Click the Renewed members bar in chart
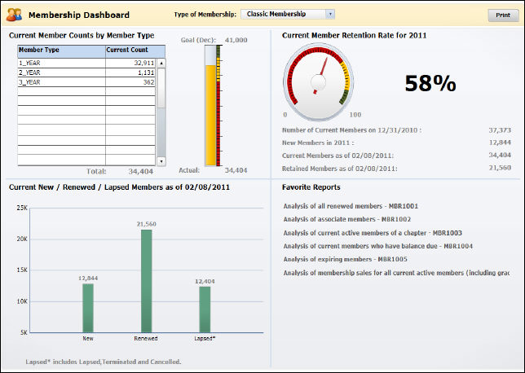Image resolution: width=525 pixels, height=373 pixels. point(147,281)
